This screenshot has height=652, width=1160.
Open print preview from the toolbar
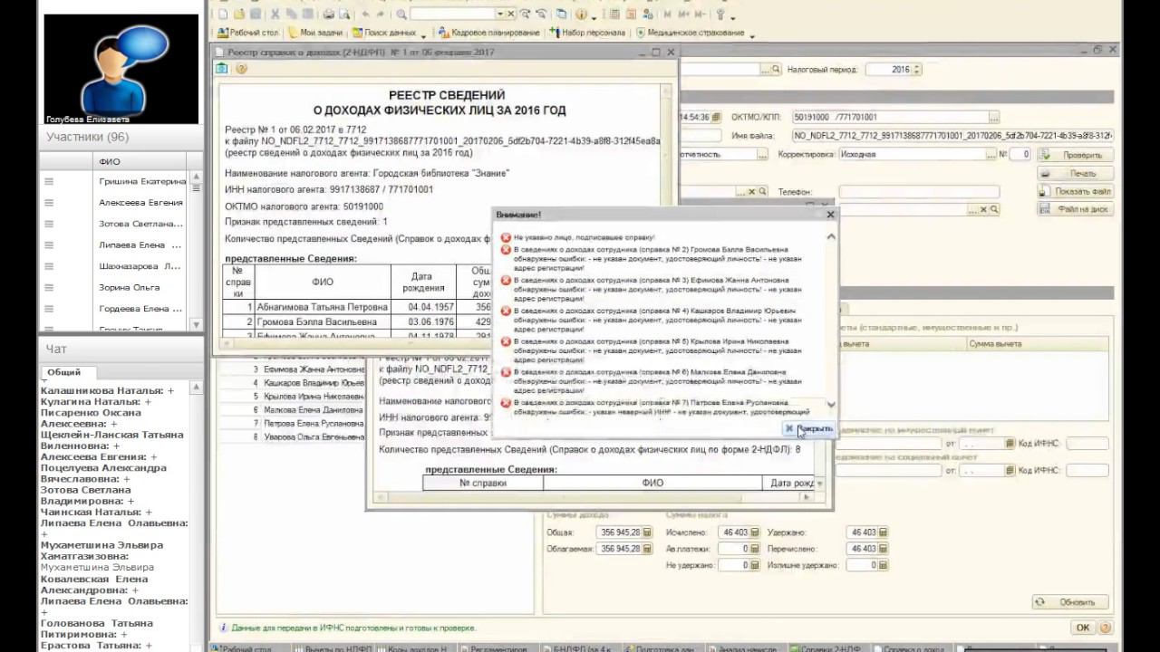[x=346, y=14]
